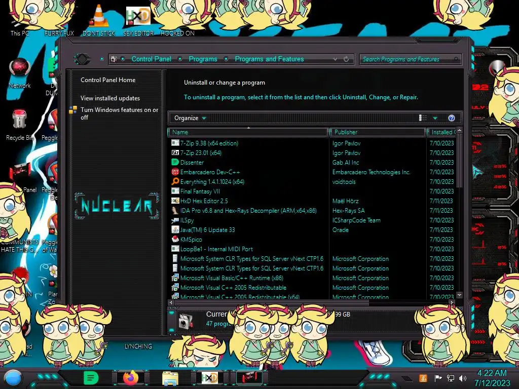Open File Explorer from the taskbar
The image size is (519, 389).
[x=170, y=378]
